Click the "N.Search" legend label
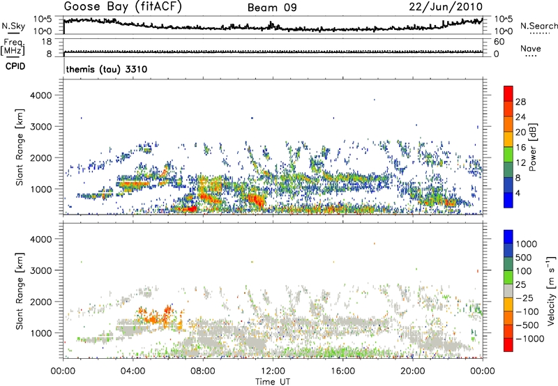 538,26
